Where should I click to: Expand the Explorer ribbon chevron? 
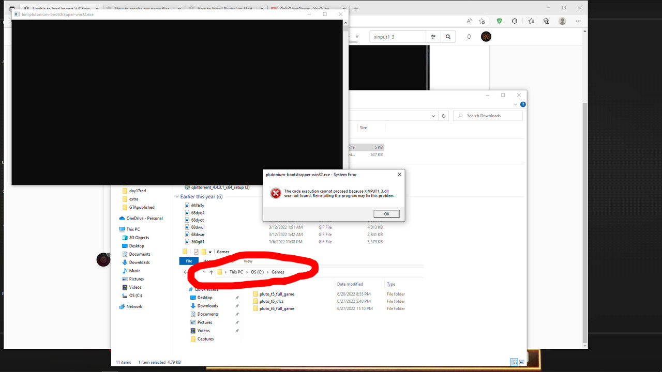(x=516, y=104)
